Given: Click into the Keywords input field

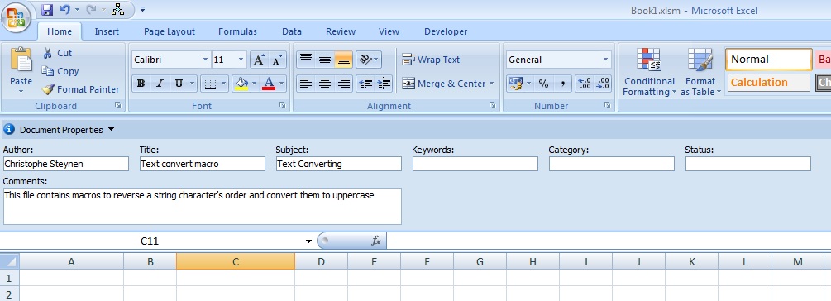Looking at the screenshot, I should (x=475, y=164).
